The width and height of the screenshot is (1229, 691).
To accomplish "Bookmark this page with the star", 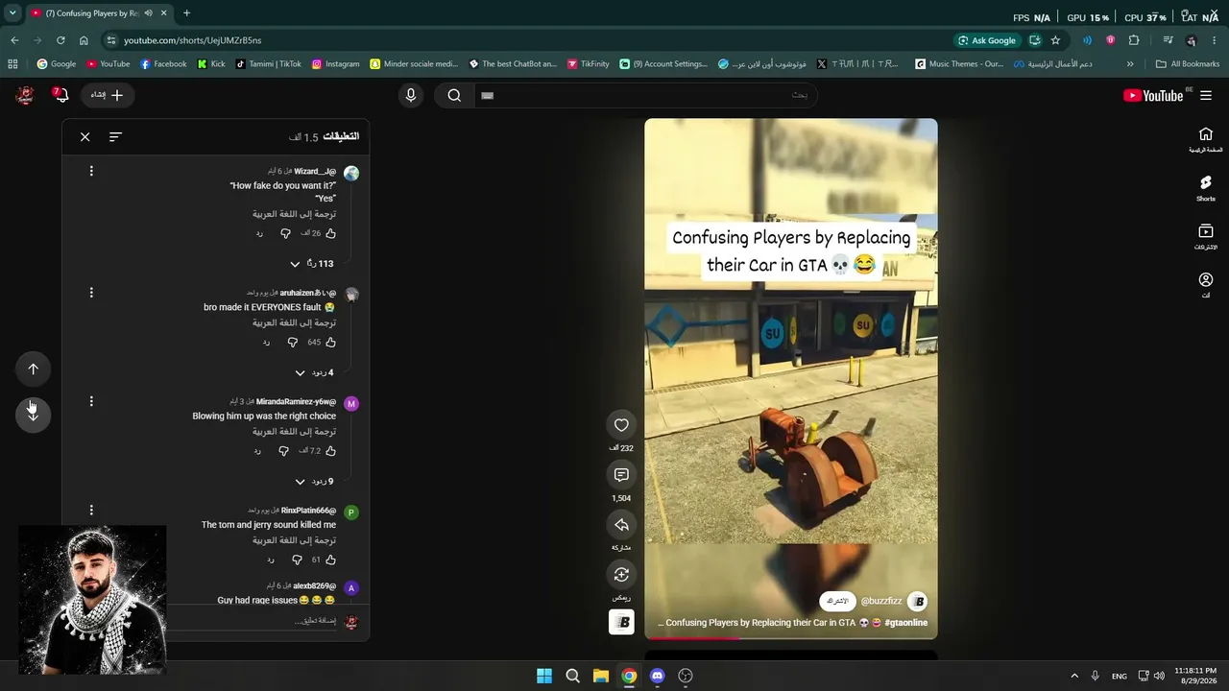I will point(1055,40).
